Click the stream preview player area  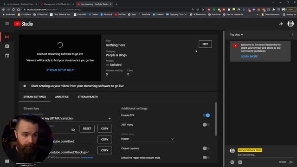coord(60,58)
